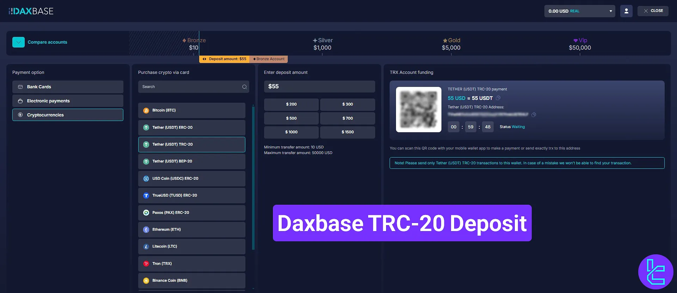
Task: Click the purple chat widget icon
Action: pyautogui.click(x=655, y=272)
